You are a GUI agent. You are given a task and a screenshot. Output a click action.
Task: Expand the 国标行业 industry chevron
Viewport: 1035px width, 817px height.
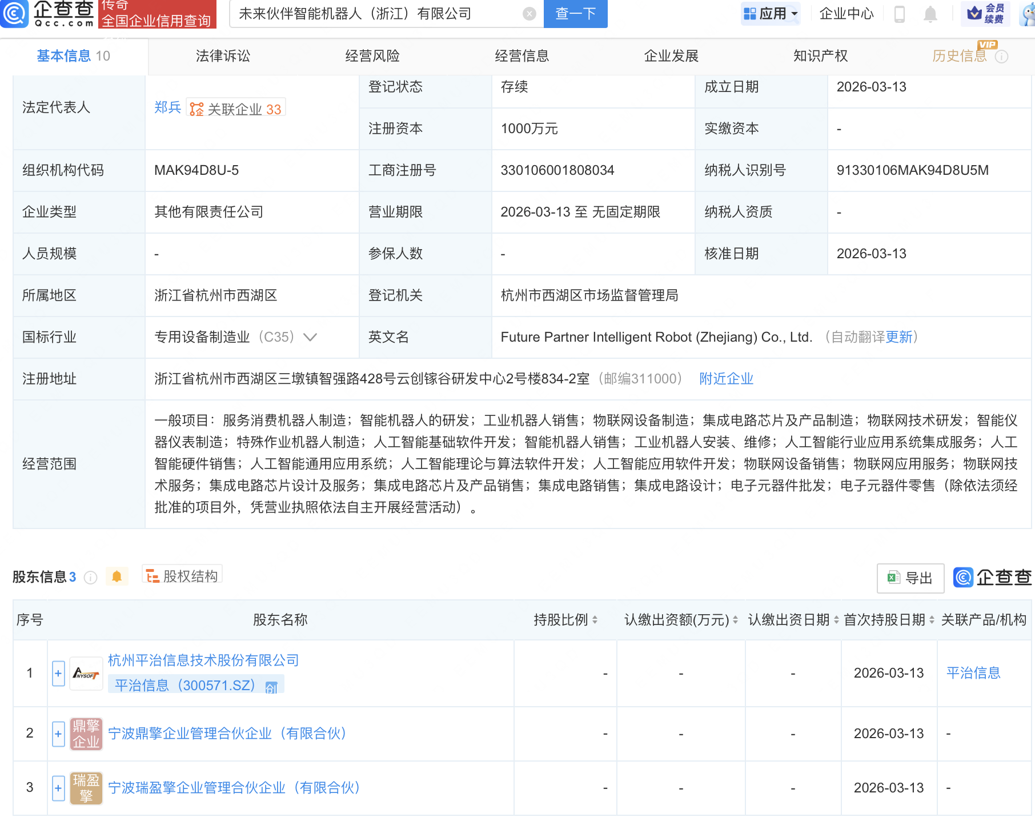tap(310, 337)
